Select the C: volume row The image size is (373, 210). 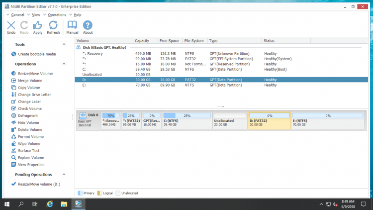tap(221, 69)
